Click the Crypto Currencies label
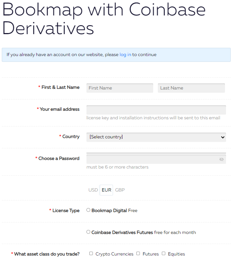Screen dimensions: 235x258 coord(114,254)
